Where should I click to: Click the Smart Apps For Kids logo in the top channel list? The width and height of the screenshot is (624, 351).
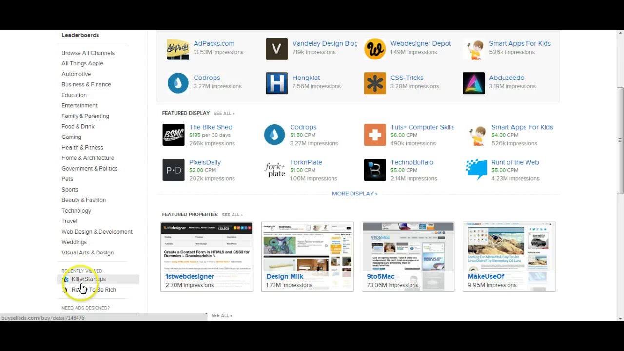[473, 49]
